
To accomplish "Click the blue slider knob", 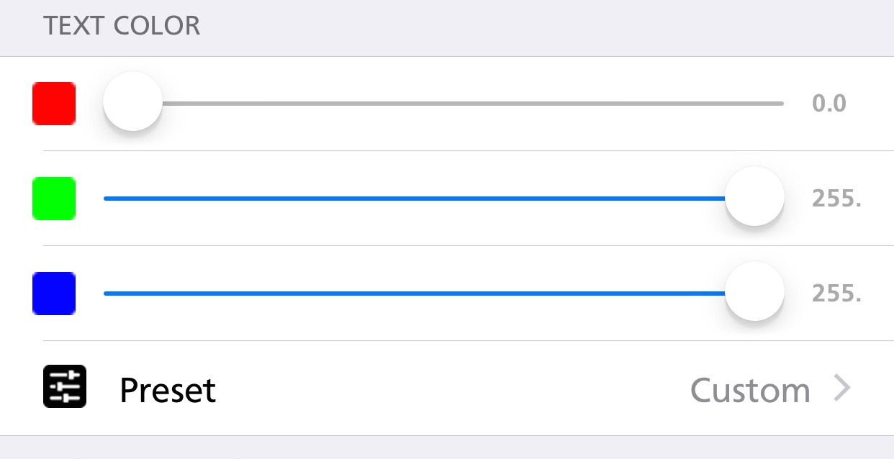I will tap(754, 291).
